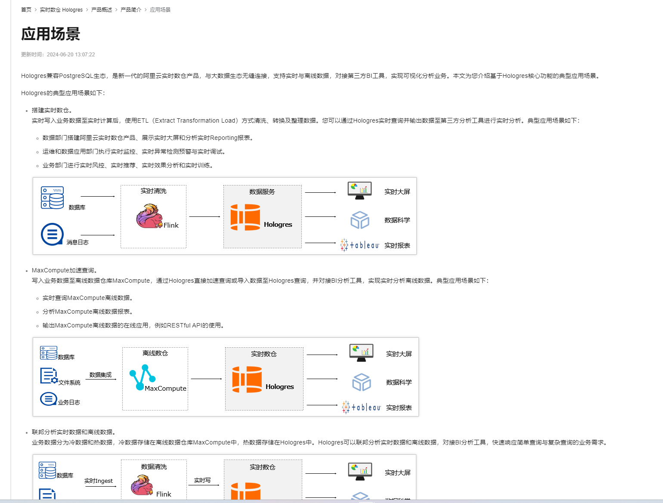Click the 数据库 icon in first diagram
Screen dimensions: 663x503
(53, 197)
